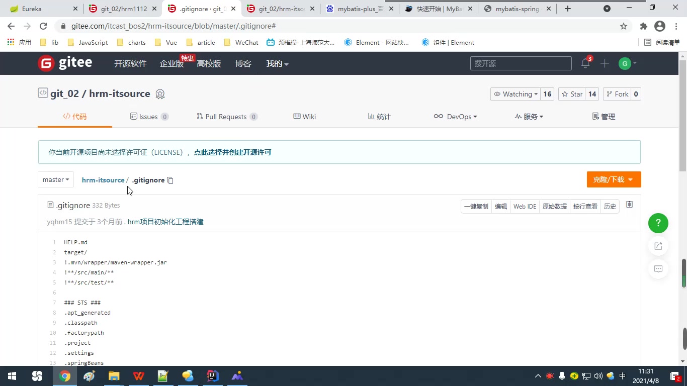Copy file path icon next to .gitignore
This screenshot has height=386, width=687.
[x=170, y=180]
